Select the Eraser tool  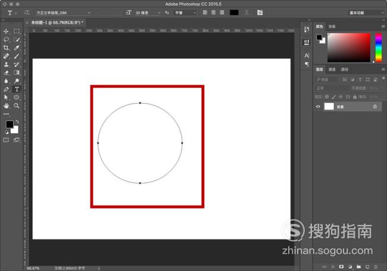6,73
